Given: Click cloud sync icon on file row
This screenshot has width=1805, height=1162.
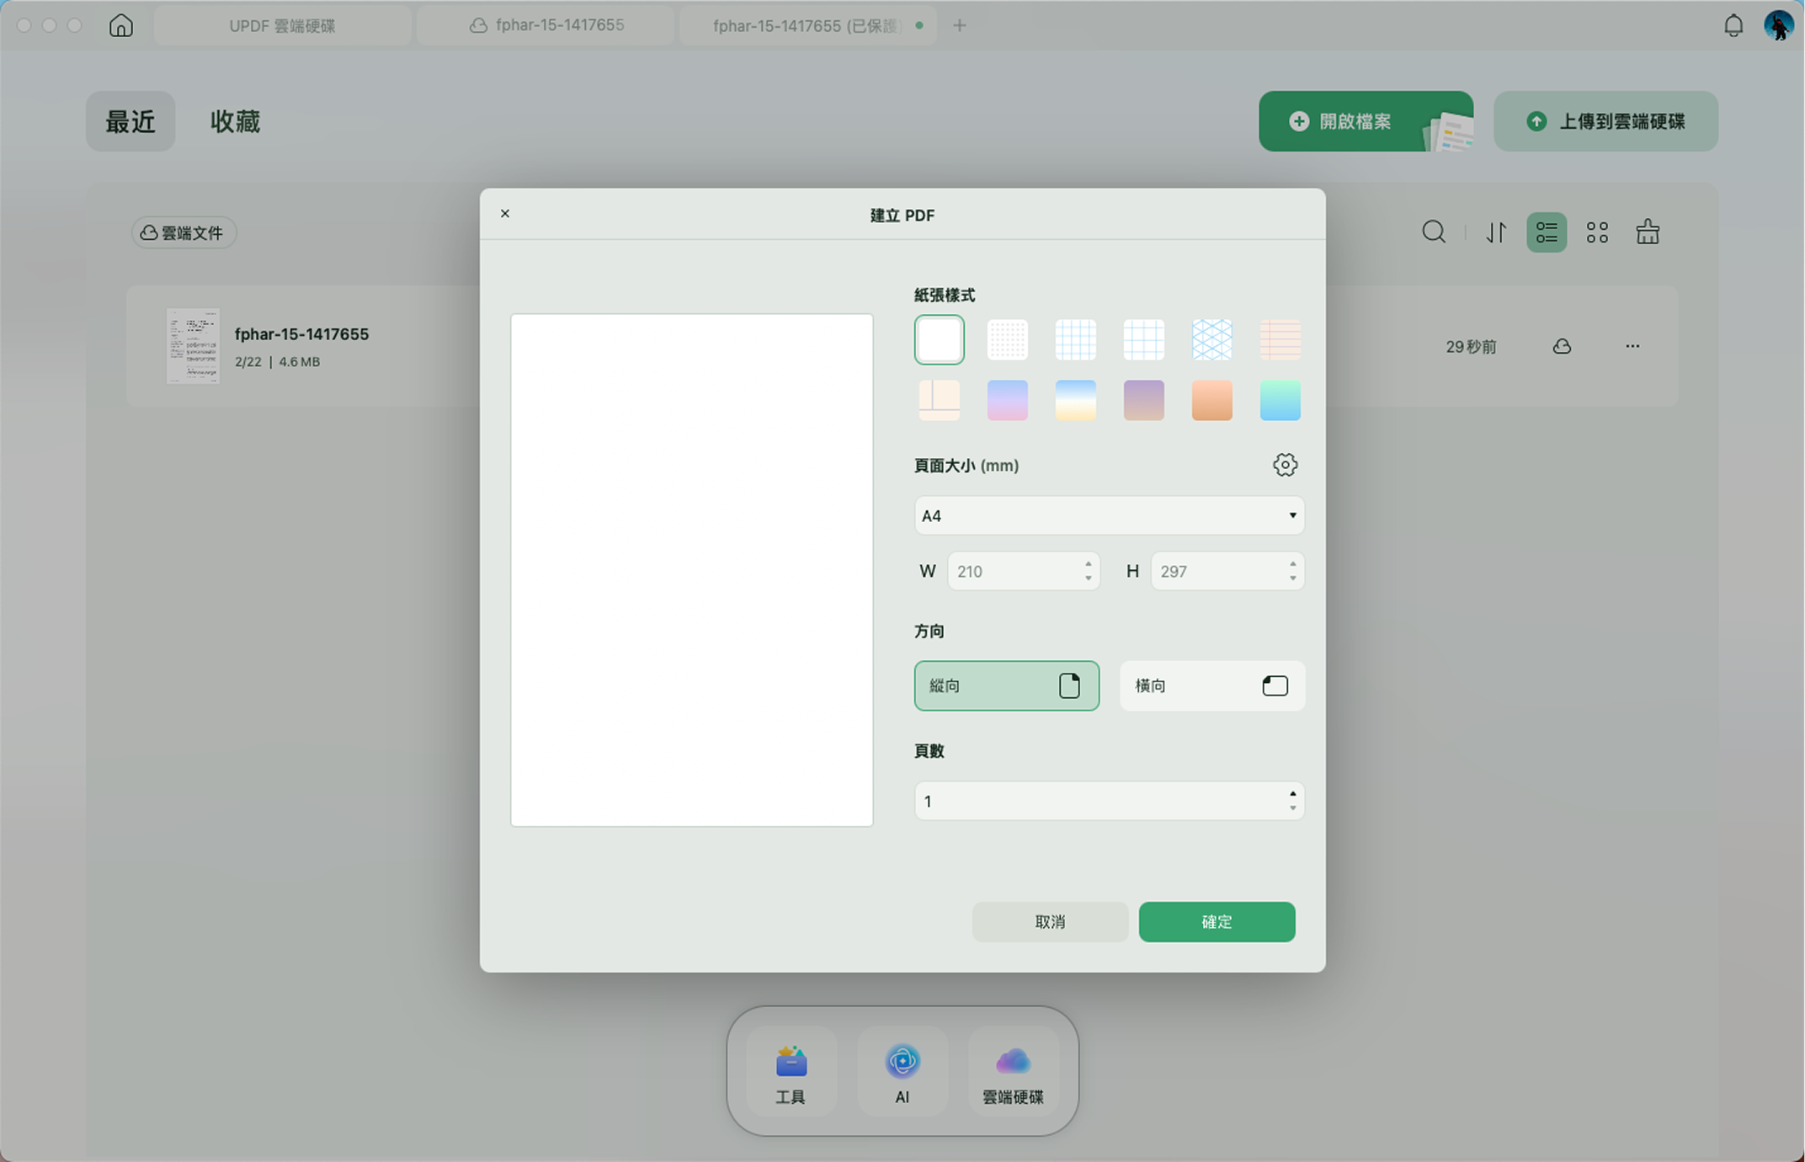Looking at the screenshot, I should 1562,346.
